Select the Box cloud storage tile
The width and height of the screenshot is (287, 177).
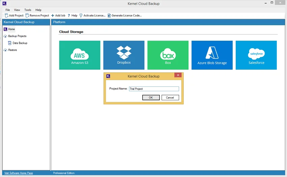[x=168, y=55]
